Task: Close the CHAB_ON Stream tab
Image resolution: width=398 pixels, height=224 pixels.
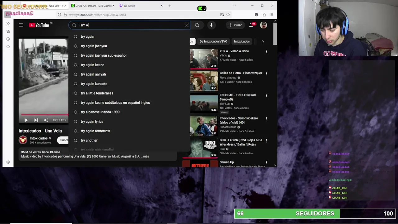Action: tap(113, 6)
